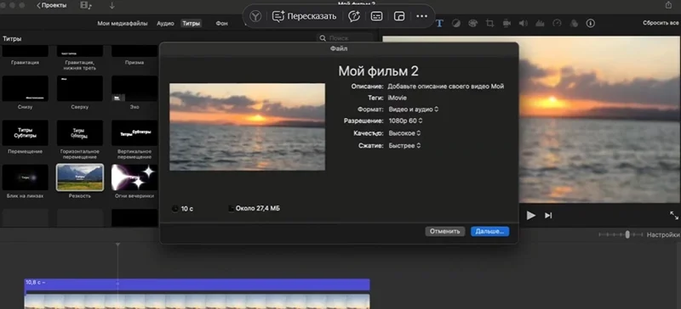Click the share icon in top-right corner
Image resolution: width=681 pixels, height=309 pixels.
coord(668,5)
